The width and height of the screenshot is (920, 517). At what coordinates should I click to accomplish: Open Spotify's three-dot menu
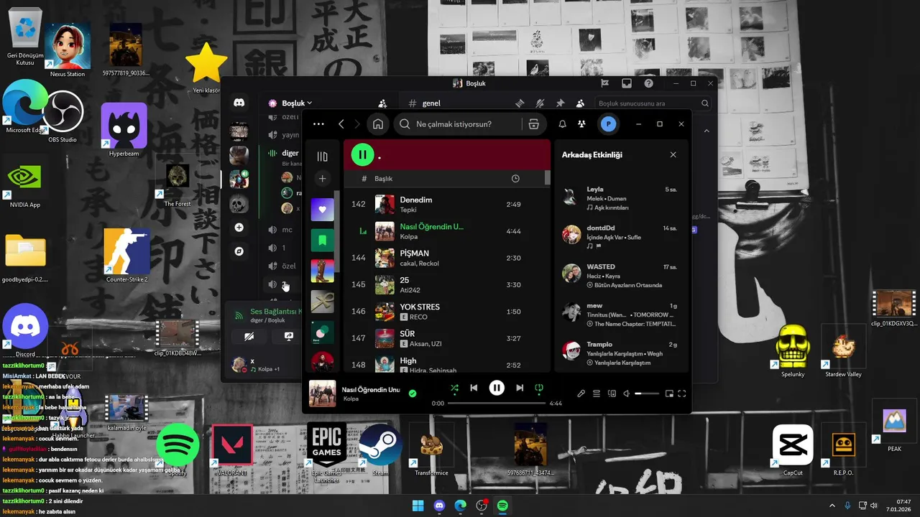[x=318, y=124]
